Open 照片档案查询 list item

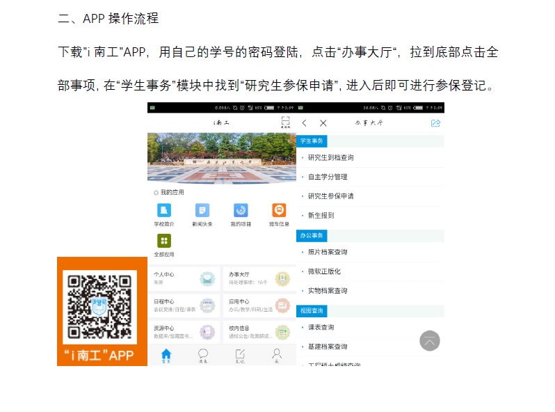tap(370, 252)
